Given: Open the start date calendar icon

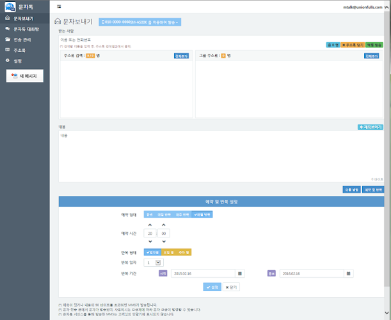Looking at the screenshot, I should (x=240, y=273).
